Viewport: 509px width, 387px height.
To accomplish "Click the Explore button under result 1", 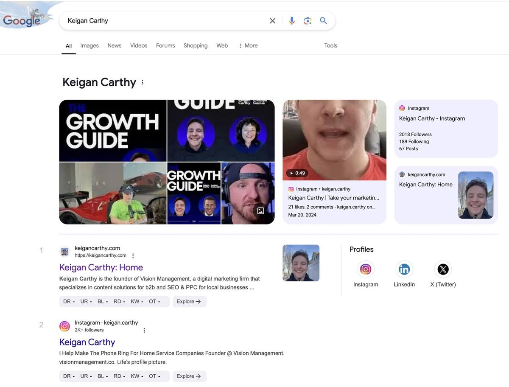I will [x=189, y=302].
